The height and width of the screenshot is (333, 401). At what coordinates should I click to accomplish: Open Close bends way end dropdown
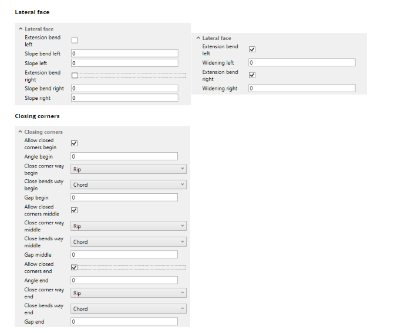pos(129,308)
